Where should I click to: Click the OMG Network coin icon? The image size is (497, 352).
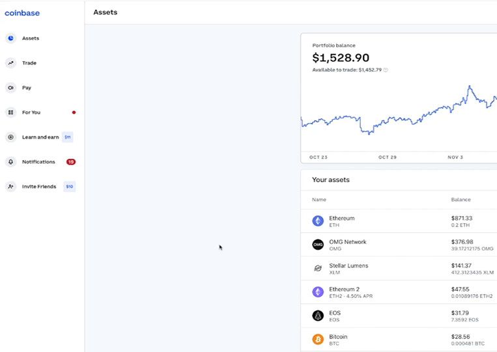click(x=318, y=245)
